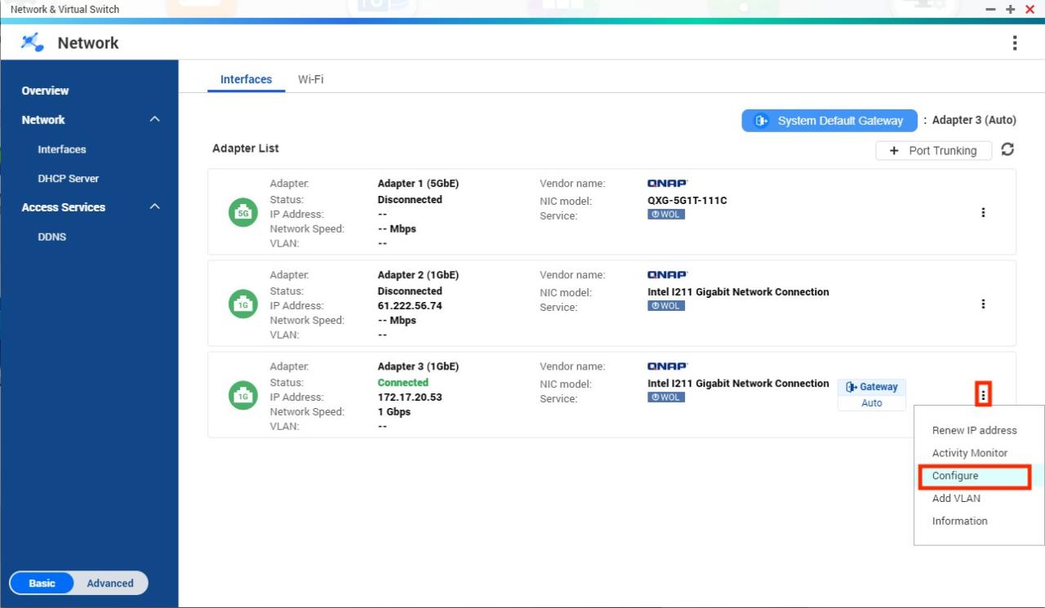This screenshot has height=608, width=1045.
Task: Switch to the Wi-Fi tab
Action: pyautogui.click(x=310, y=79)
